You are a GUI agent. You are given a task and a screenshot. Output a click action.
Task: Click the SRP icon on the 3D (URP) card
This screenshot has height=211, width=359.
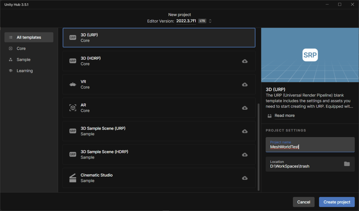pos(73,38)
